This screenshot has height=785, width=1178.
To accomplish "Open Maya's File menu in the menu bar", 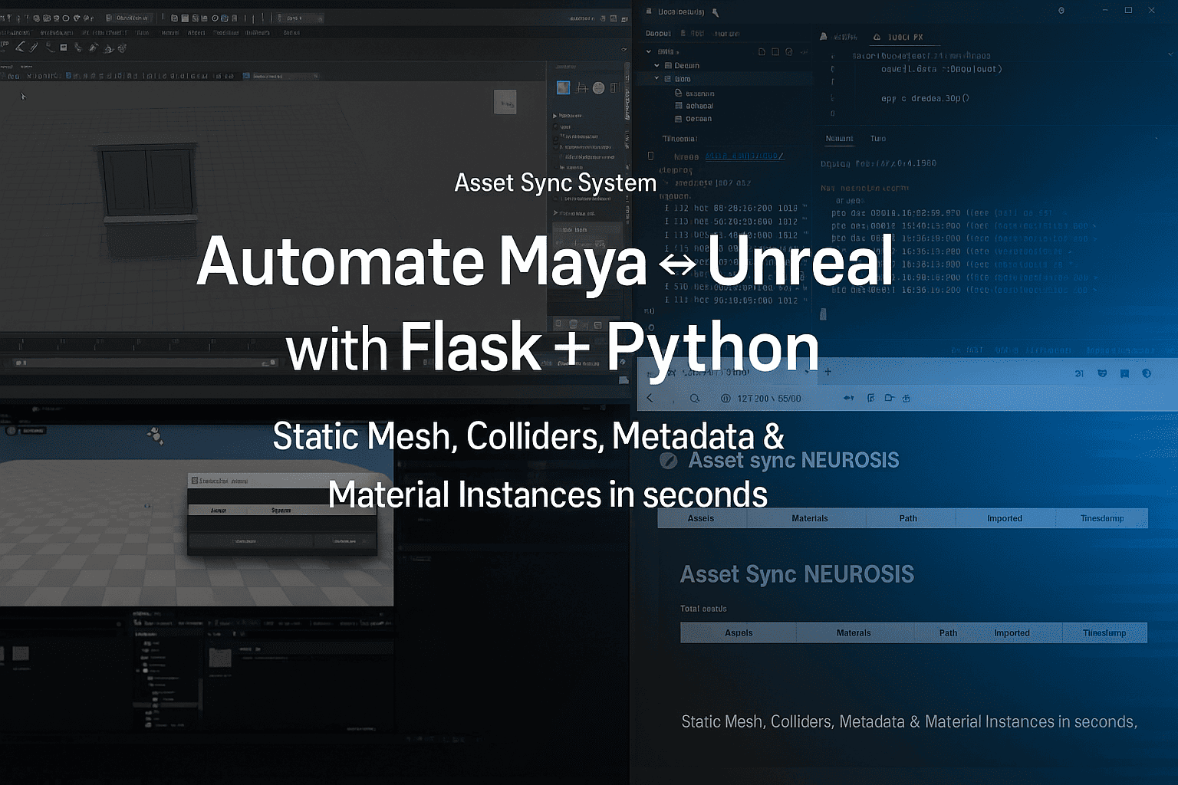I will tap(15, 32).
